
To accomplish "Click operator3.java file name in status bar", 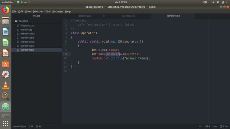I will coord(19,126).
